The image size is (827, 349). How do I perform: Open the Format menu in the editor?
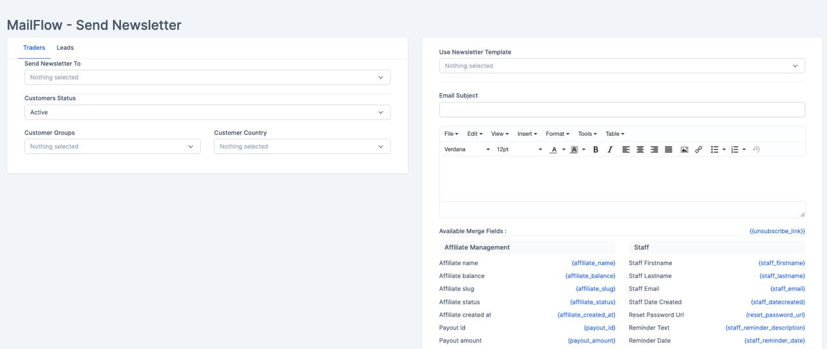point(557,134)
